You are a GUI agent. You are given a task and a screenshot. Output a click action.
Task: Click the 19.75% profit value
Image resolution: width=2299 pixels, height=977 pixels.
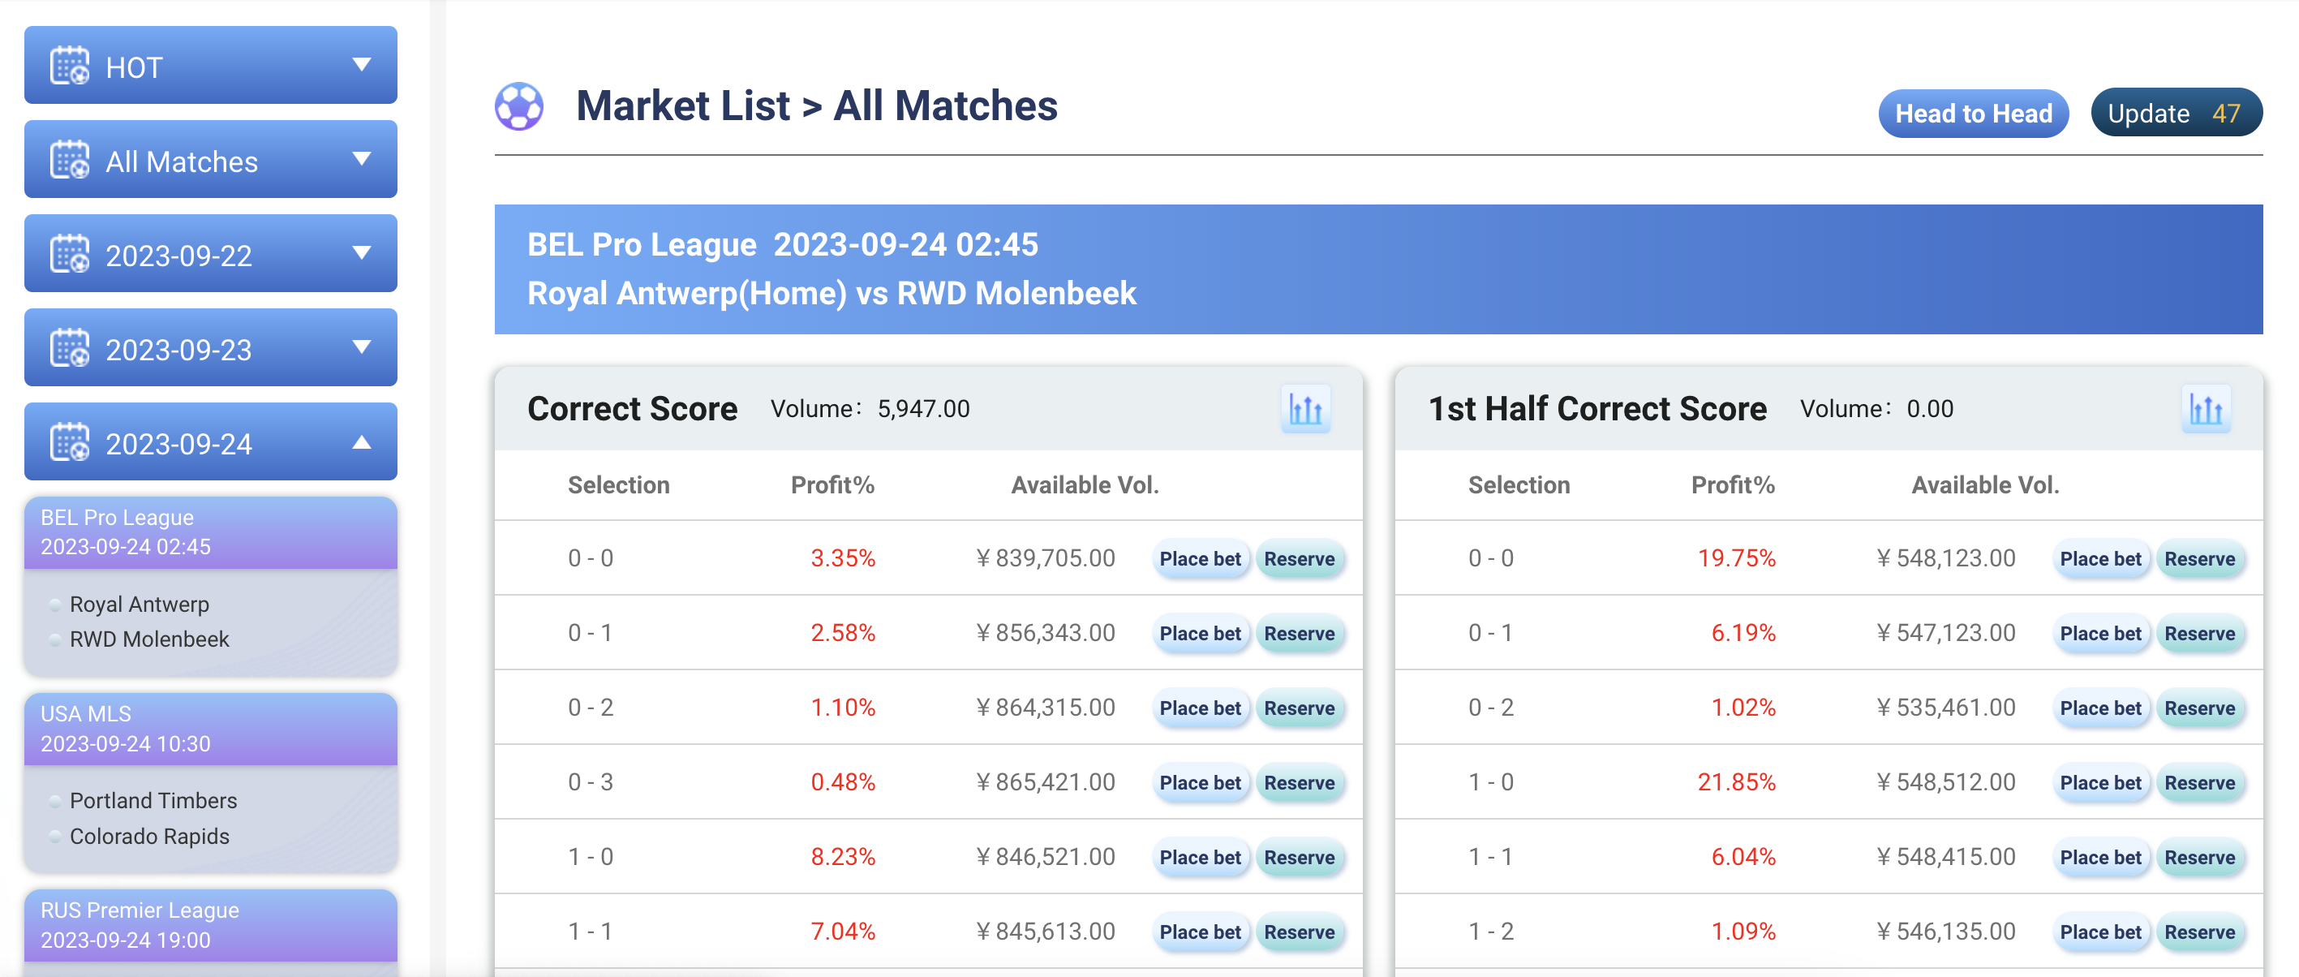click(1736, 558)
